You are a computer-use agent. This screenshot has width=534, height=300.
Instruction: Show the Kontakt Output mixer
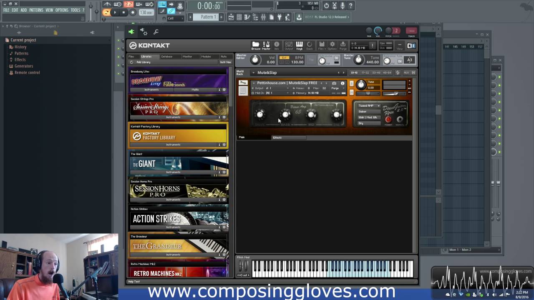pos(289,45)
